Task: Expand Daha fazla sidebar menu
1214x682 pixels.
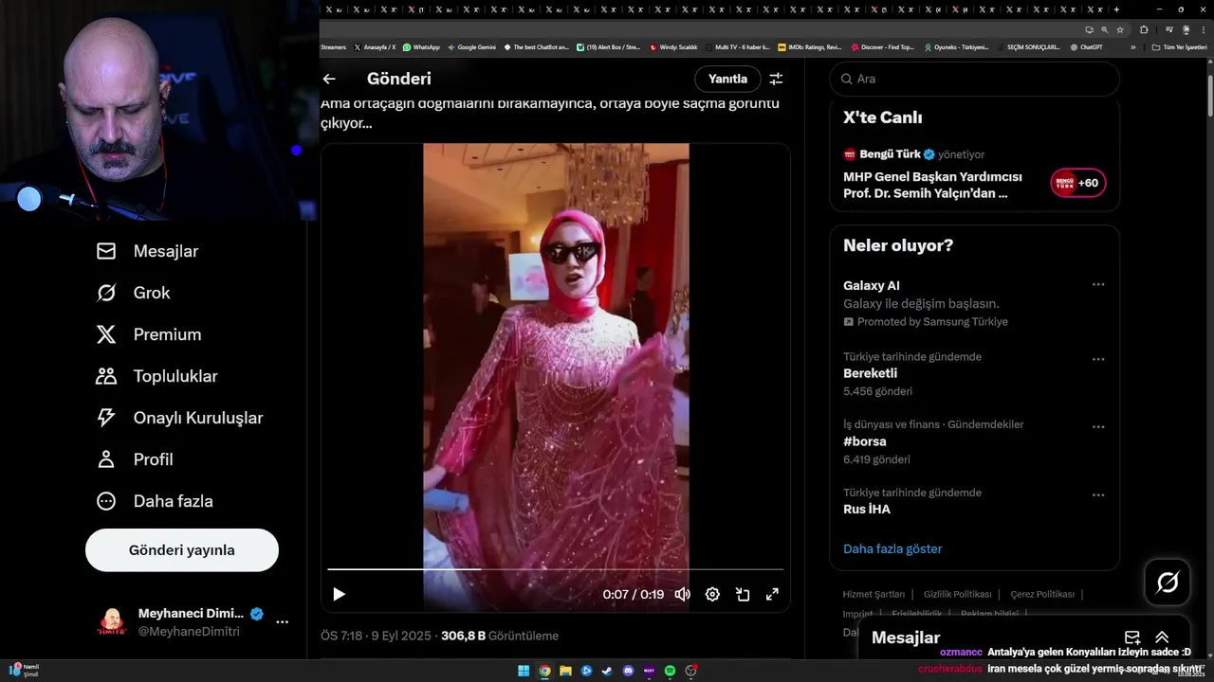Action: (155, 501)
